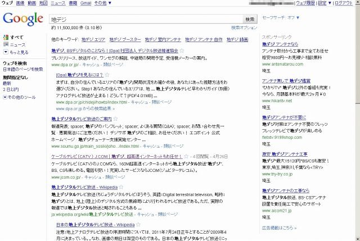Open キャッシュ link for ja.wikipedia.org result
Viewport: 360px width, 241px height.
coord(146,214)
